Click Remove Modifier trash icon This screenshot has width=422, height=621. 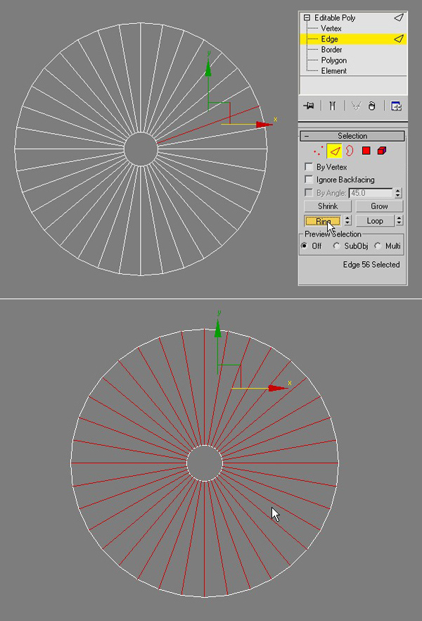[x=372, y=106]
